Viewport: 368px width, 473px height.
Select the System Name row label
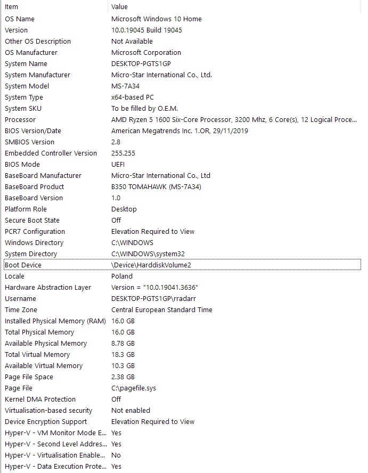(26, 63)
